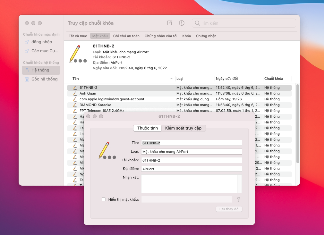The image size is (324, 235).
Task: Click the search magnifier icon
Action: (x=197, y=23)
